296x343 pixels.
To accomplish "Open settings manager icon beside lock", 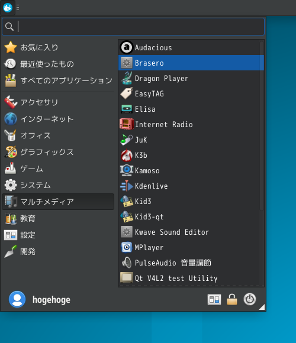I will point(214,299).
